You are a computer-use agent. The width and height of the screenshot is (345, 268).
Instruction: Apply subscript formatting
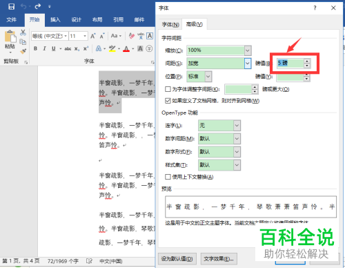point(77,49)
